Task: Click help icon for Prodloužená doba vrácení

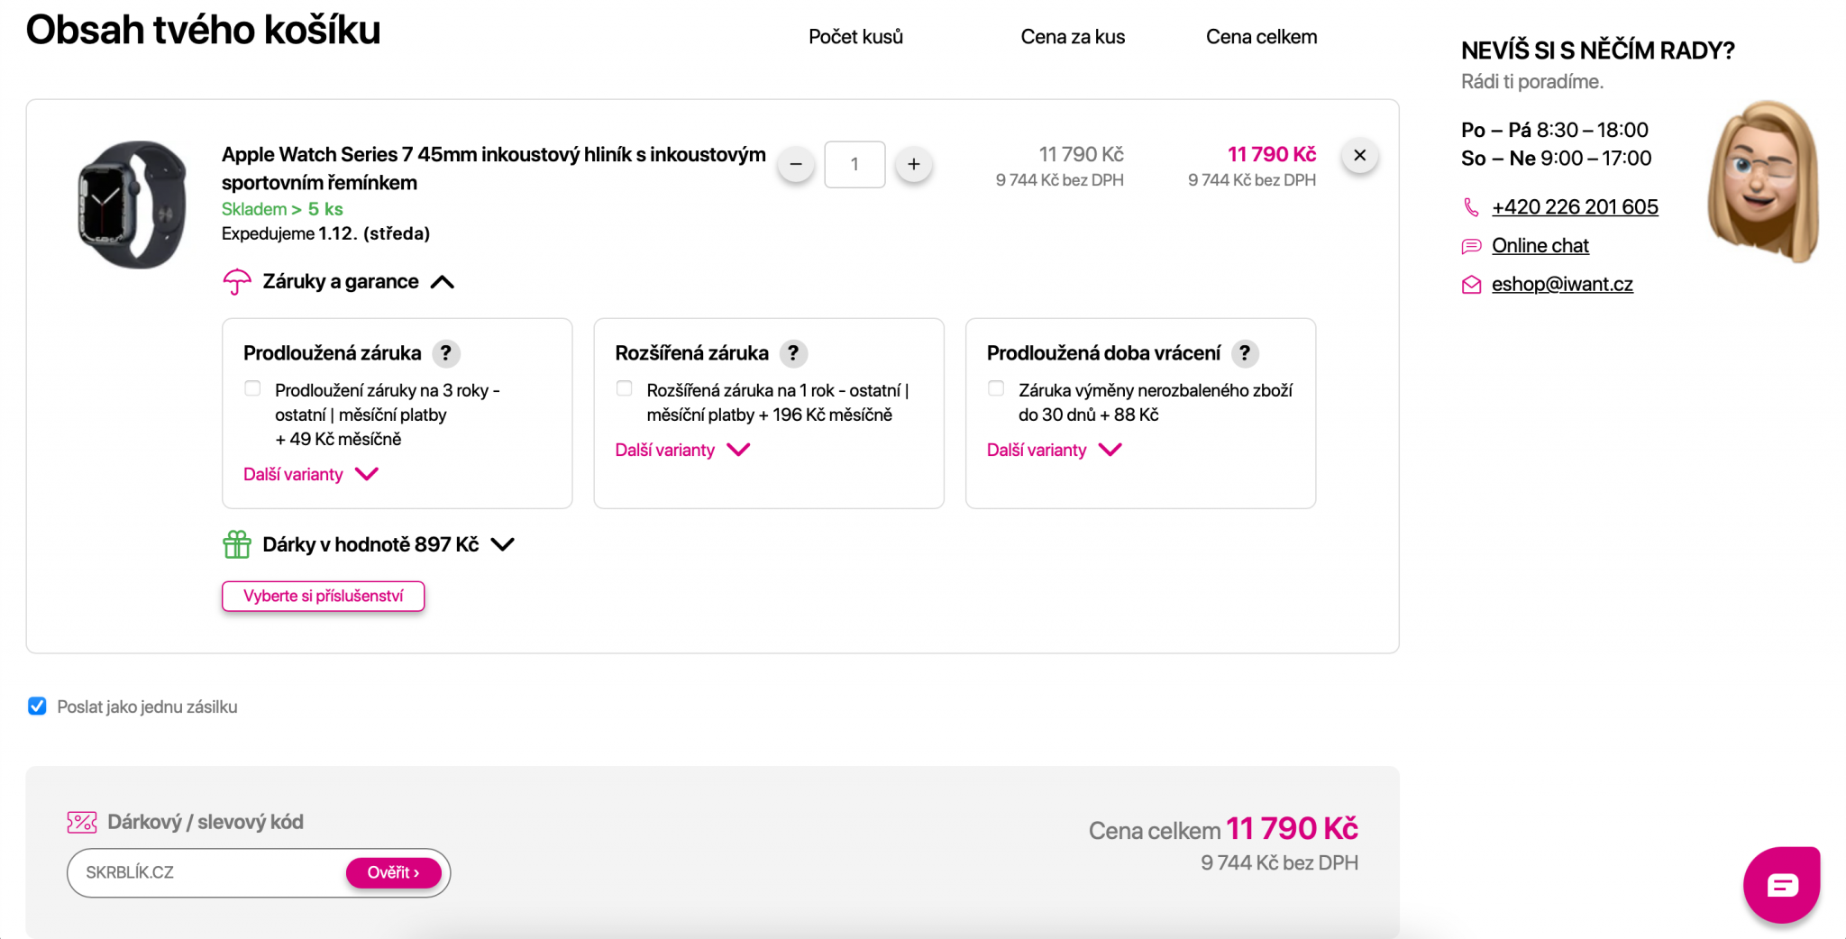Action: tap(1244, 353)
